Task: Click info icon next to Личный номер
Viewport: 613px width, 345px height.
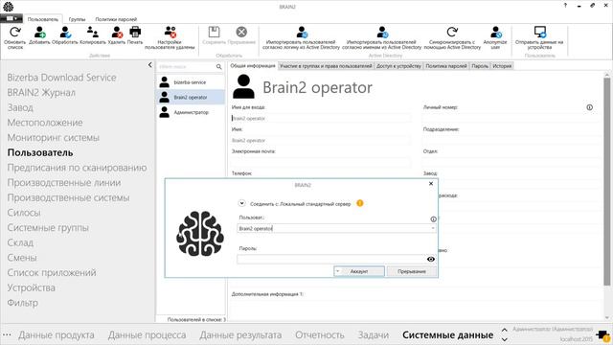Action: click(x=590, y=107)
